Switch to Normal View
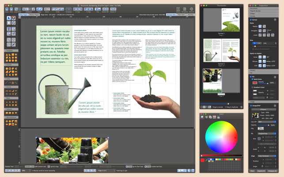The width and height of the screenshot is (284, 177). pos(171,15)
